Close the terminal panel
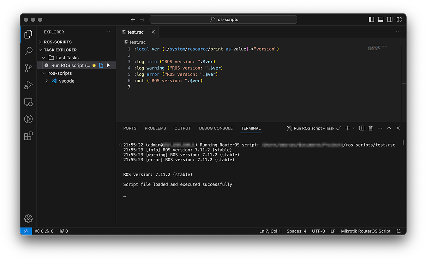The height and width of the screenshot is (261, 426). coord(398,128)
